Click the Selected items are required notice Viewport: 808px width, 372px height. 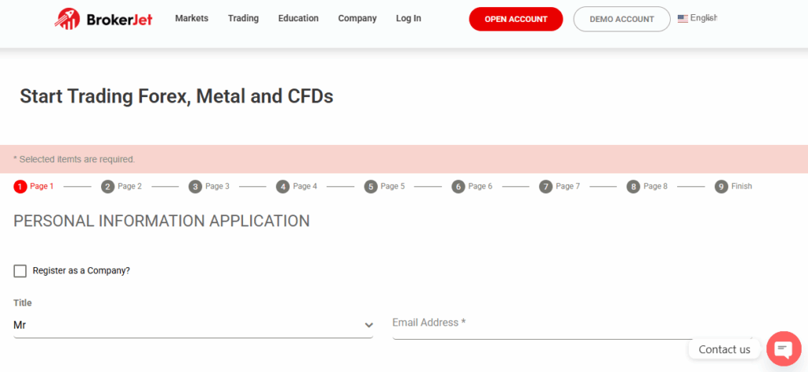click(x=74, y=159)
